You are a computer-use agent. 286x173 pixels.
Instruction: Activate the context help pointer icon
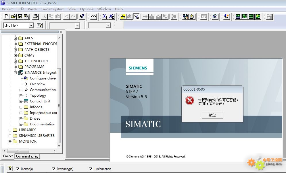pos(82,17)
